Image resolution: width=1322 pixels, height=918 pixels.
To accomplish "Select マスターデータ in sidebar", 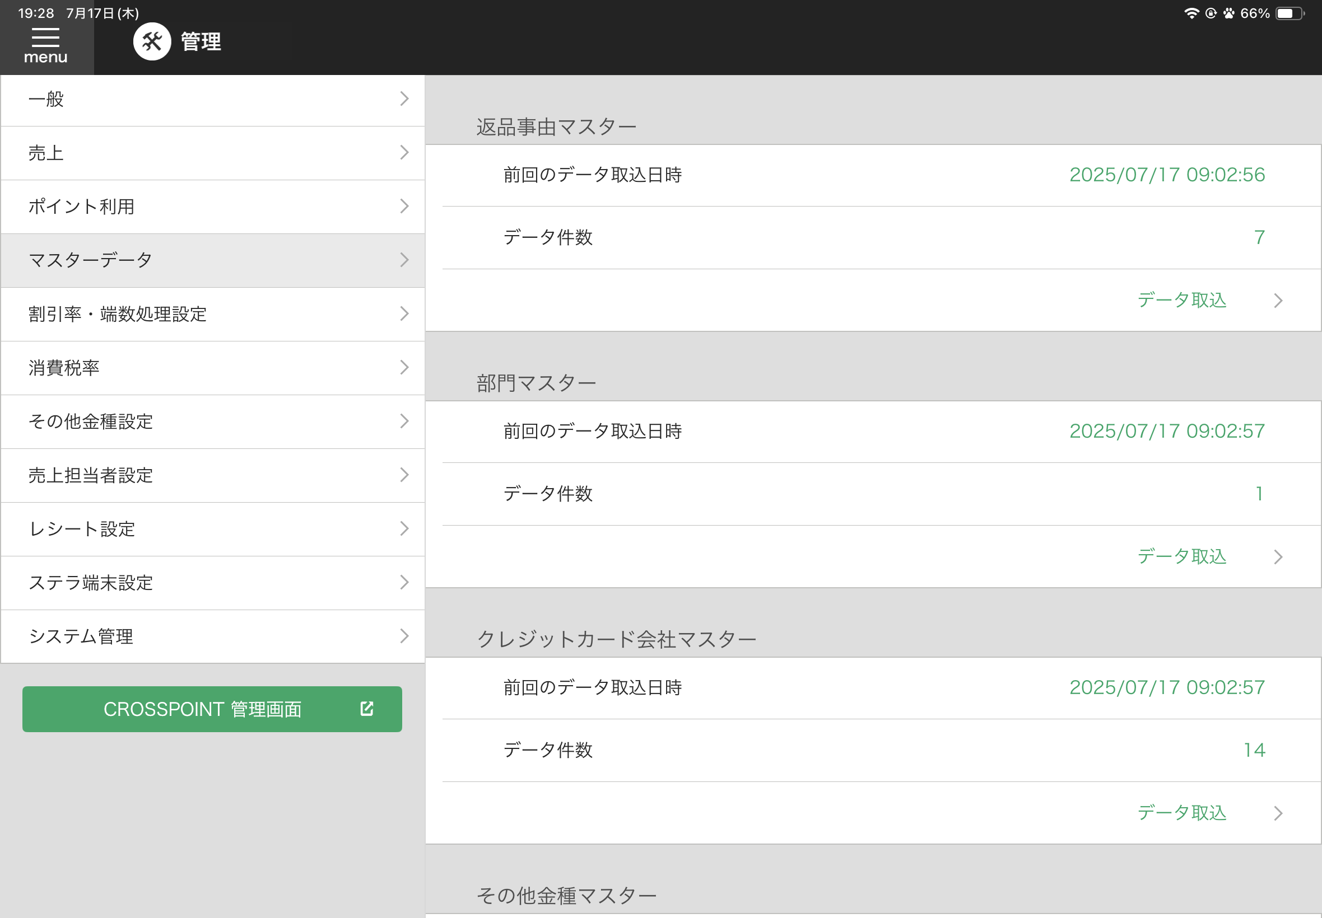I will 213,260.
